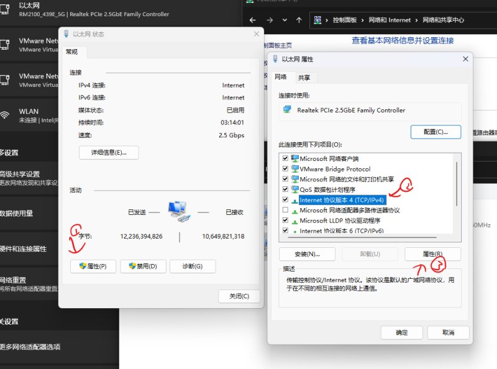Click the up arrow in Control Panel navigation

pos(299,20)
